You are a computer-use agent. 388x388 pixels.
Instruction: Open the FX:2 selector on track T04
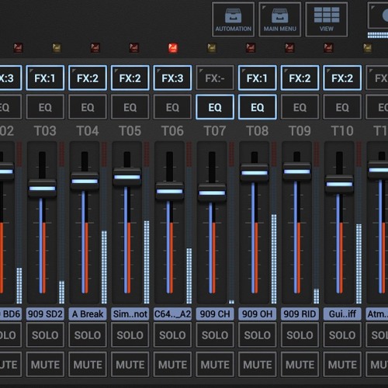[88, 78]
